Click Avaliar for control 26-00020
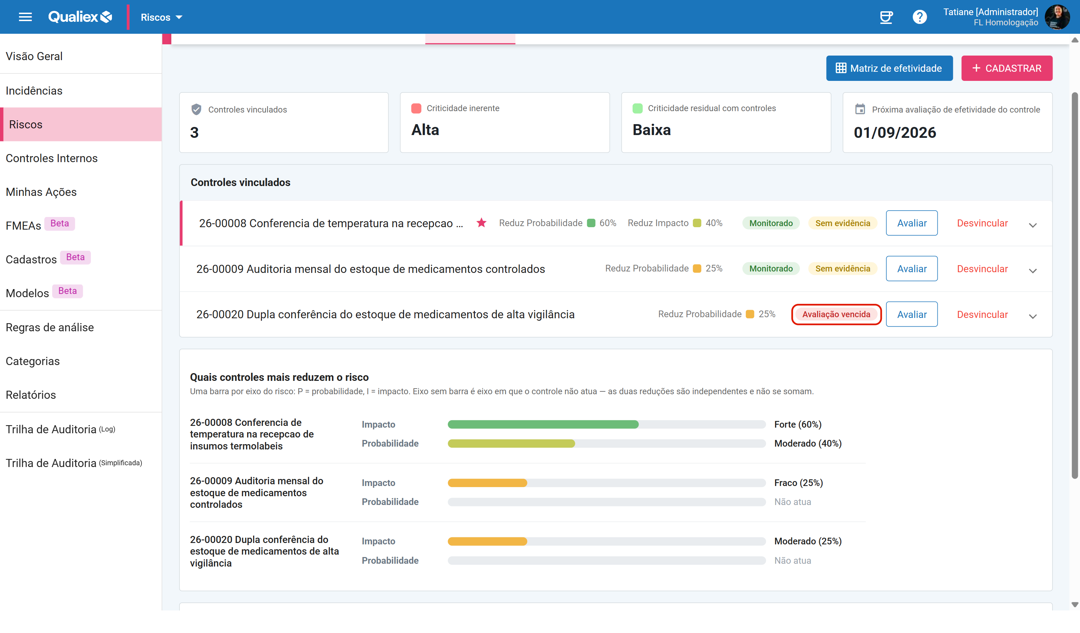The width and height of the screenshot is (1080, 633). click(912, 314)
